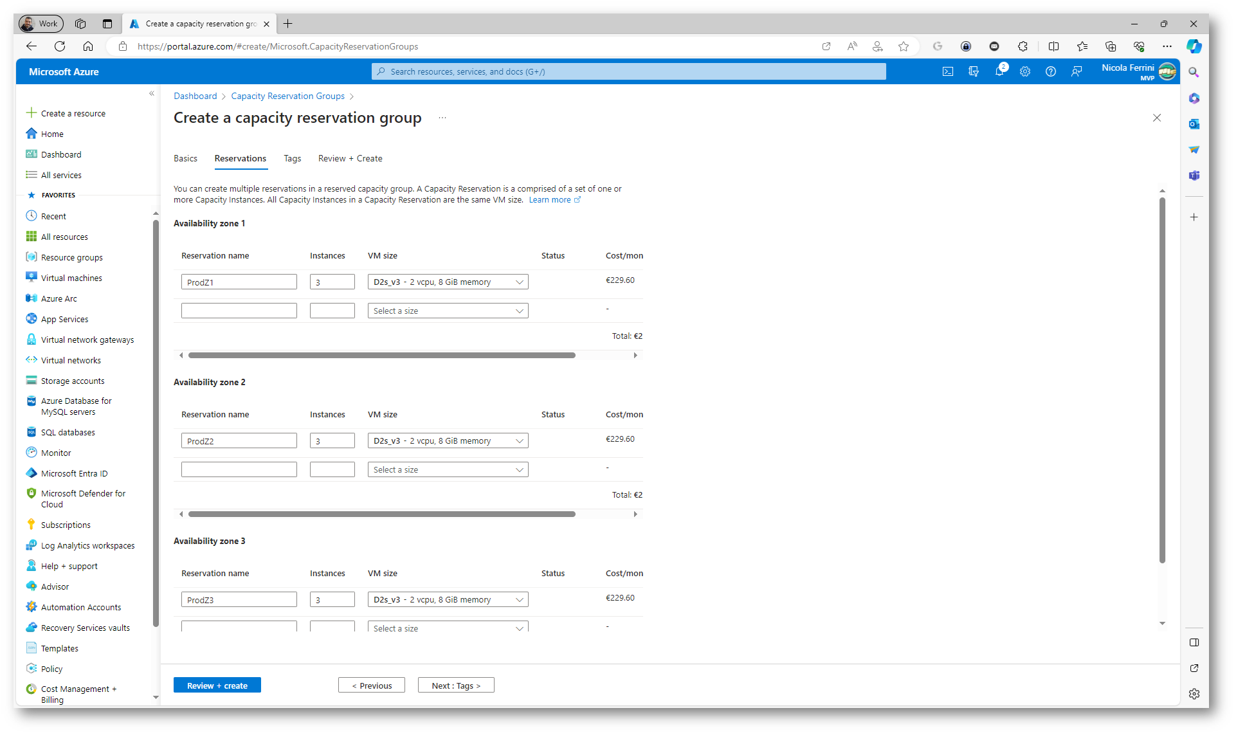1236x735 pixels.
Task: Open the Directories and subscriptions filter icon
Action: coord(974,72)
